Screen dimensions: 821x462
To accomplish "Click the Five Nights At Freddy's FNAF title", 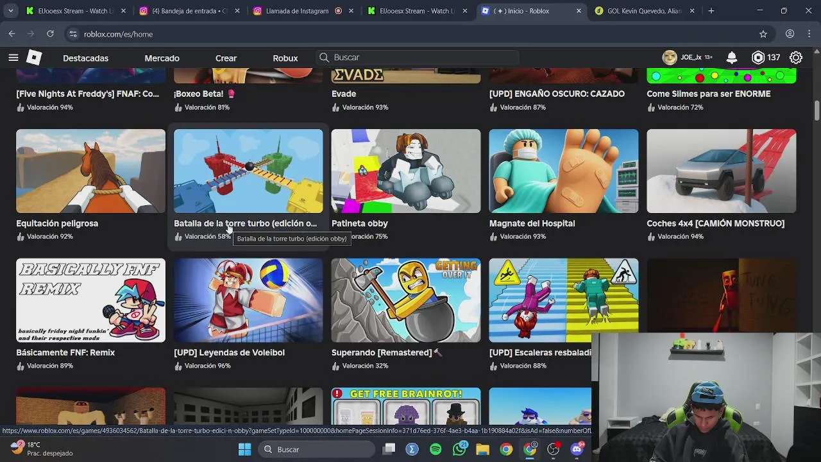I will click(88, 94).
